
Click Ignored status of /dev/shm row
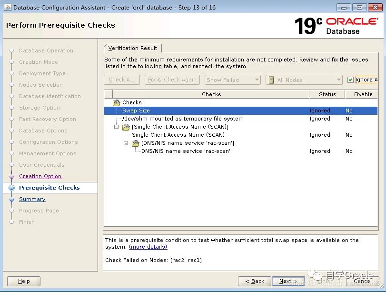(320, 119)
